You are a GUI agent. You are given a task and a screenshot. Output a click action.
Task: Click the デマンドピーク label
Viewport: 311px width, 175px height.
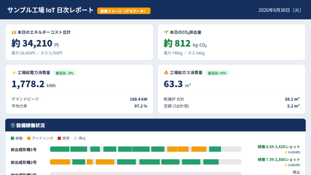(25, 99)
